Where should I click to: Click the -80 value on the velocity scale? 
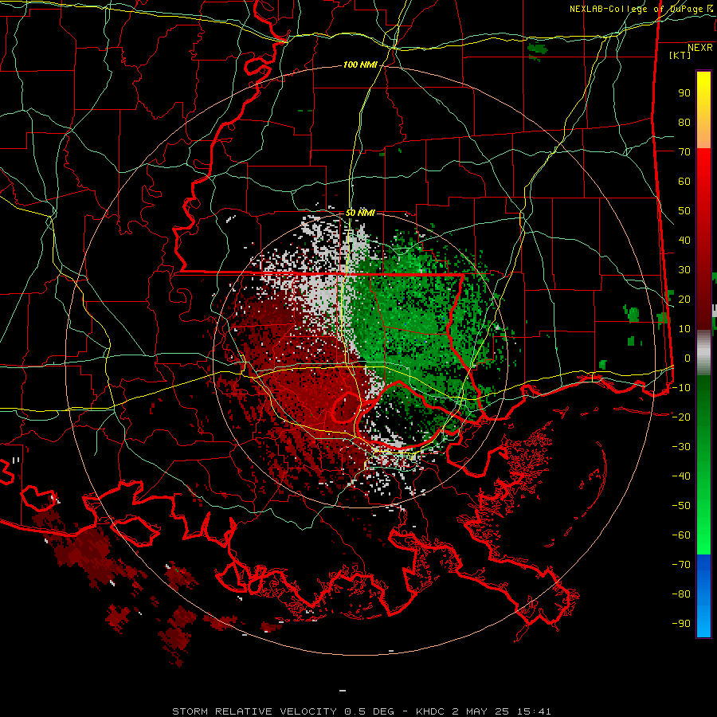[x=681, y=594]
